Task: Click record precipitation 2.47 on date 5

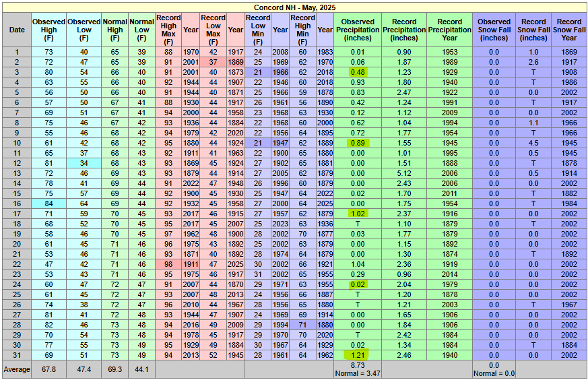Action: click(x=404, y=93)
